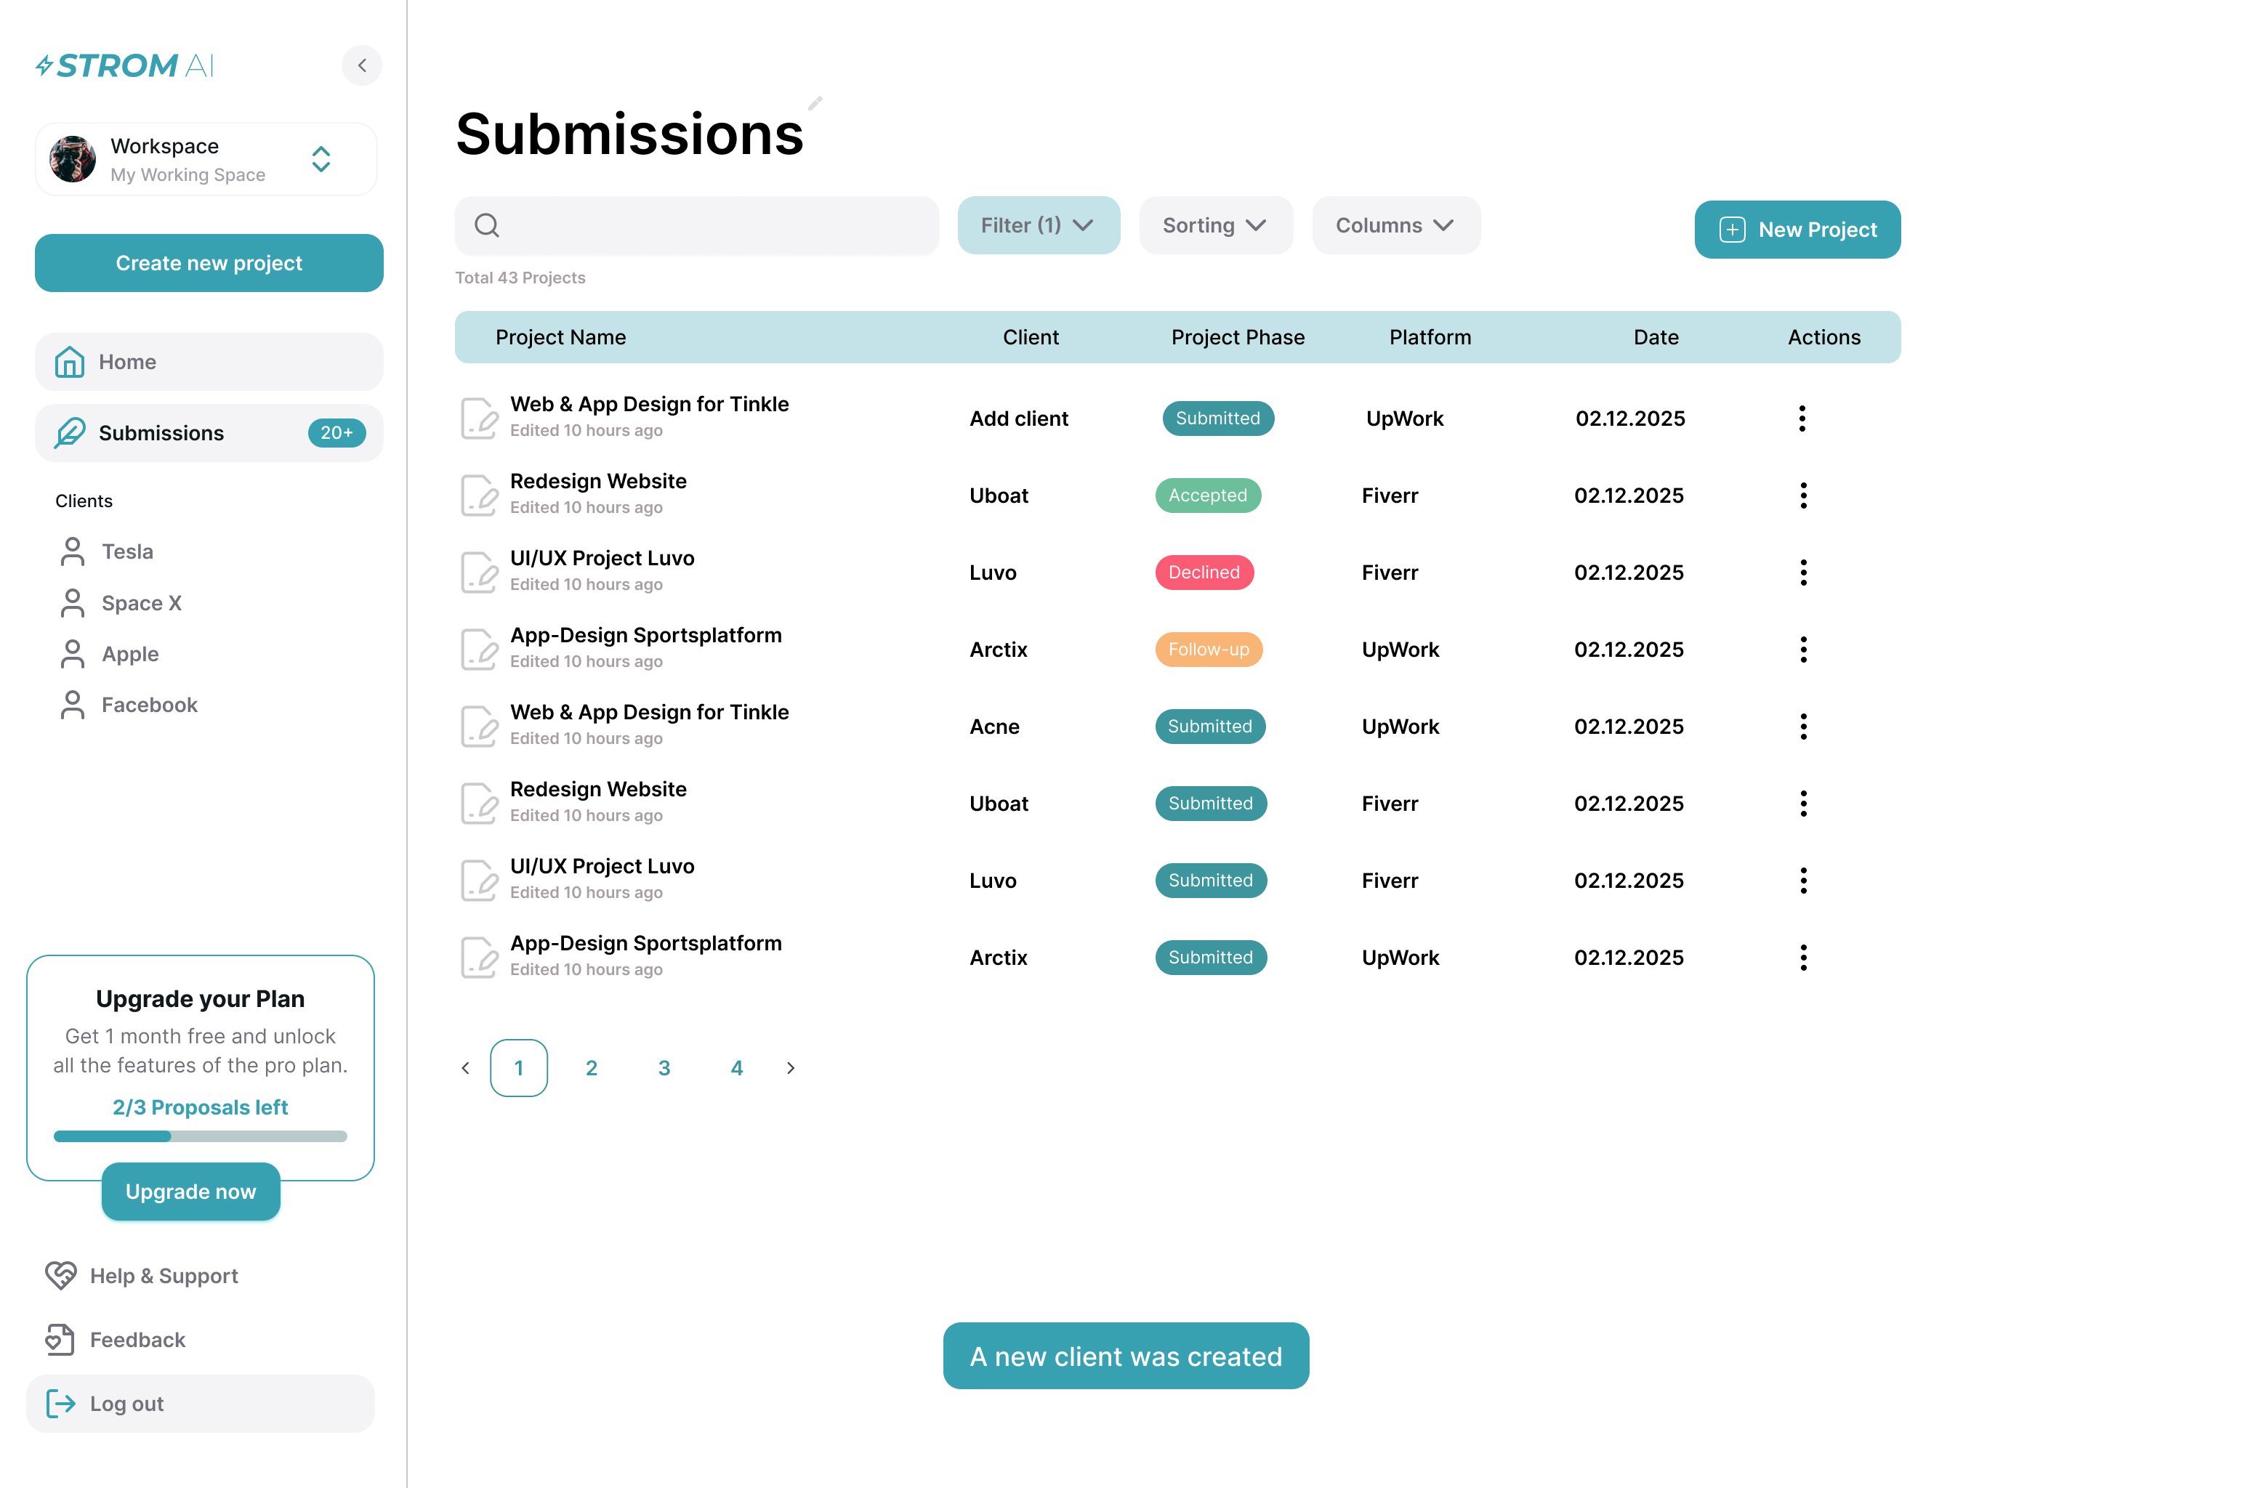Click document icon of App-Design Sportsplatform Follow-up row
The width and height of the screenshot is (2253, 1488).
tap(479, 650)
